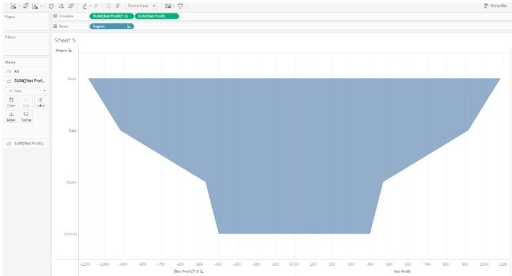Screen dimensions: 512x276
Task: Click the Duplicate sheet toolbar icon
Action: click(25, 6)
